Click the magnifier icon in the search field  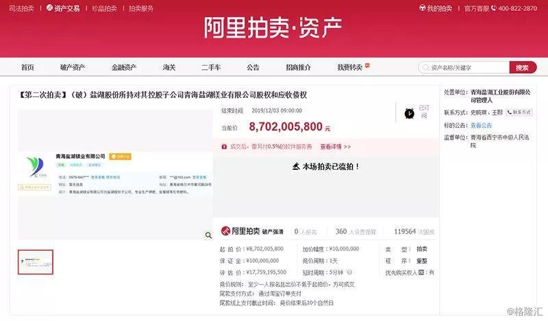pyautogui.click(x=425, y=67)
